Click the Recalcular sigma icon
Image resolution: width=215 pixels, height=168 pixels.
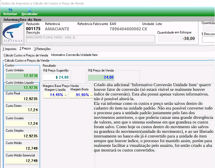coord(29,10)
